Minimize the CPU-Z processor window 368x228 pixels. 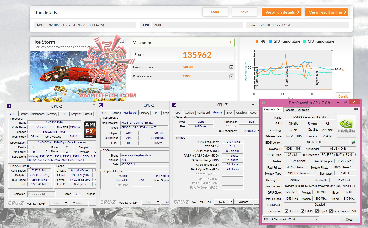[x=88, y=106]
